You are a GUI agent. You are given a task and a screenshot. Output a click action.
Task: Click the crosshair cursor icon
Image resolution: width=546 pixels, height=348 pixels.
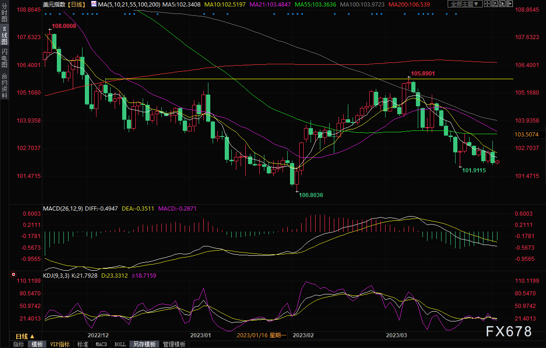487,4
